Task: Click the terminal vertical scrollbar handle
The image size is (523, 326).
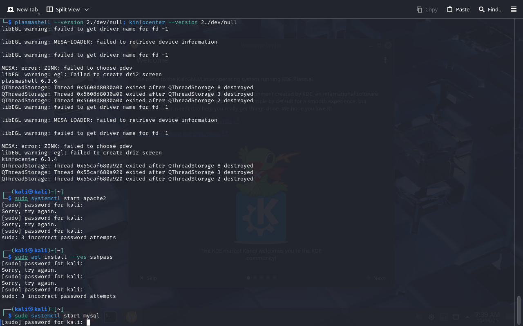Action: click(x=519, y=310)
